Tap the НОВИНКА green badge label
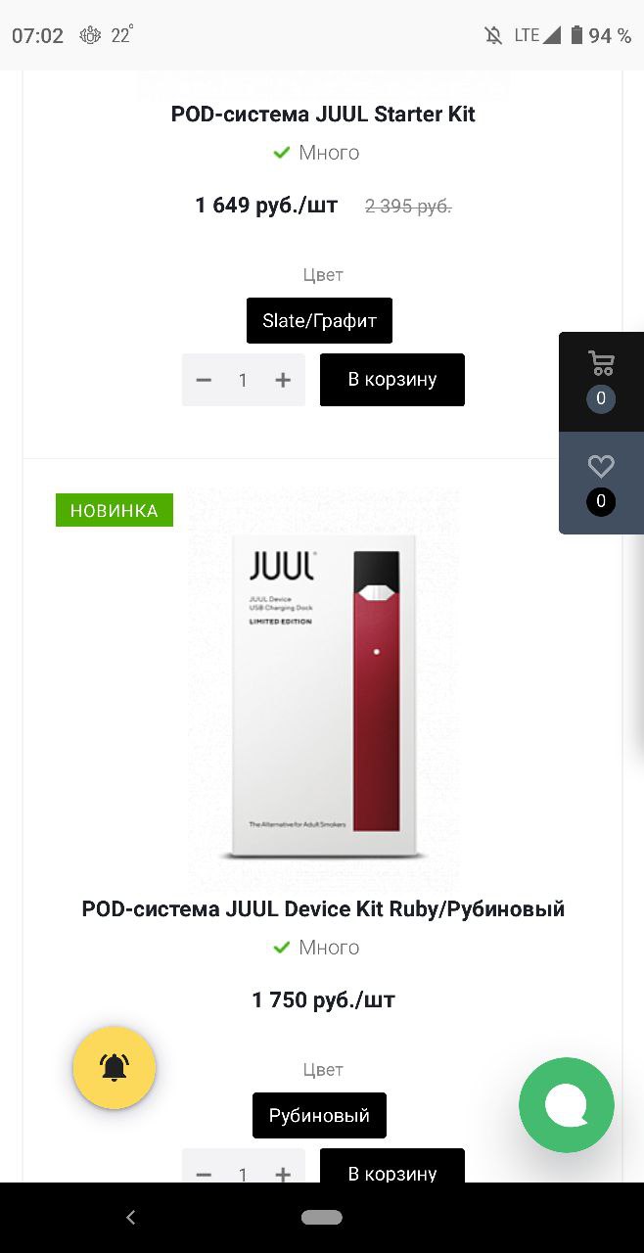 [115, 510]
